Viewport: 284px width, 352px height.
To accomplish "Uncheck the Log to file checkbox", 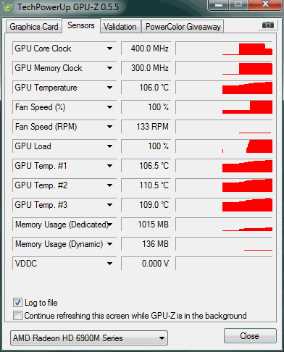I will 17,303.
